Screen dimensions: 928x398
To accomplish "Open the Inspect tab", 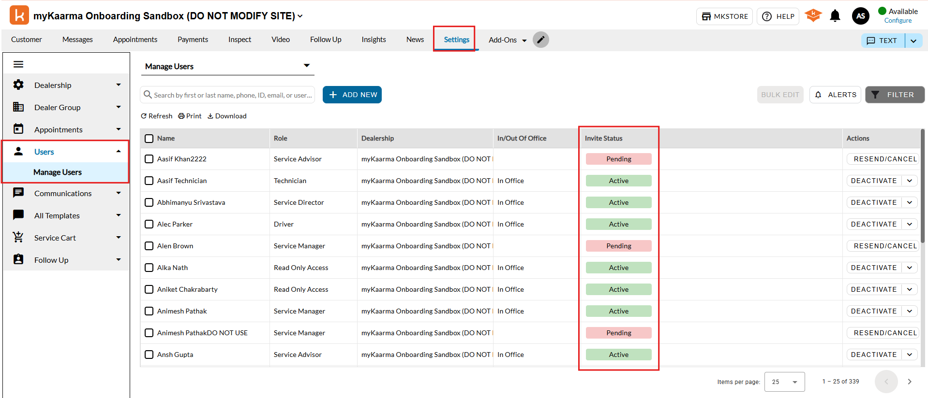I will 239,40.
